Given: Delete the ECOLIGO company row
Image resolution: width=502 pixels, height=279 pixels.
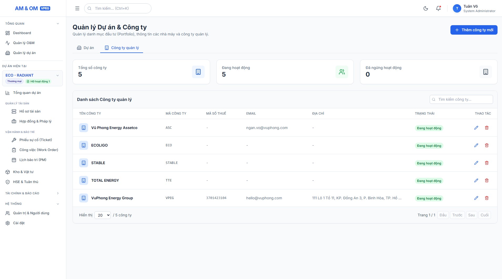Looking at the screenshot, I should point(487,145).
